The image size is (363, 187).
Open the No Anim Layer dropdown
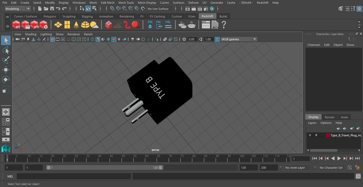(x=298, y=168)
